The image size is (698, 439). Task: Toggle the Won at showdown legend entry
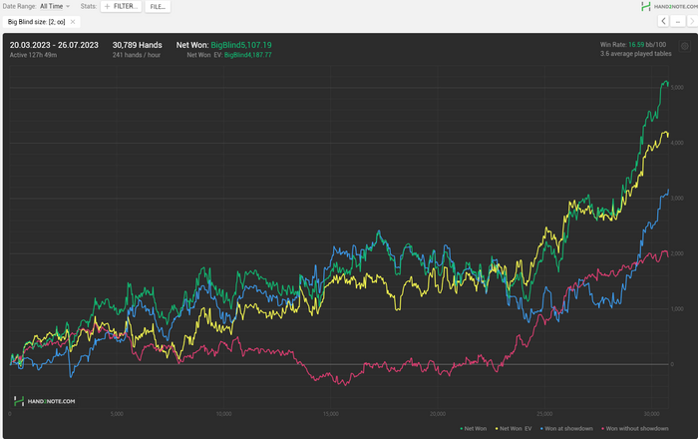coord(566,428)
